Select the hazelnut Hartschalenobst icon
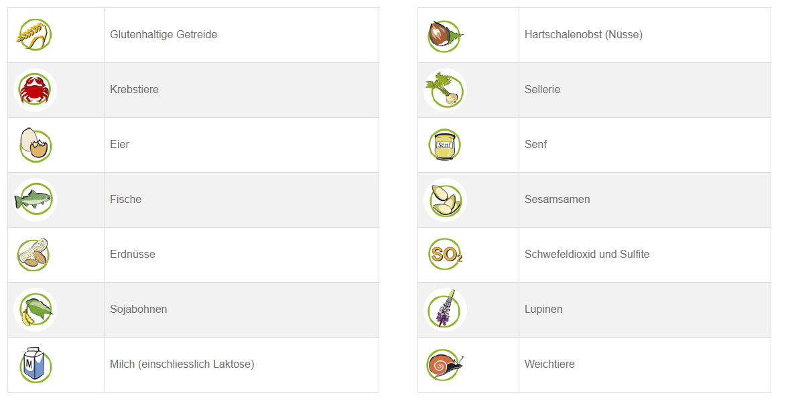The height and width of the screenshot is (412, 786). point(445,36)
